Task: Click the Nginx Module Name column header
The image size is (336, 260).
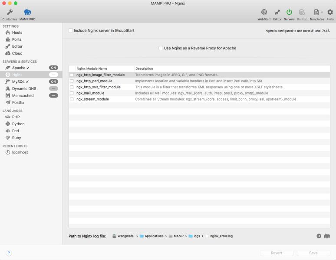Action: click(92, 68)
